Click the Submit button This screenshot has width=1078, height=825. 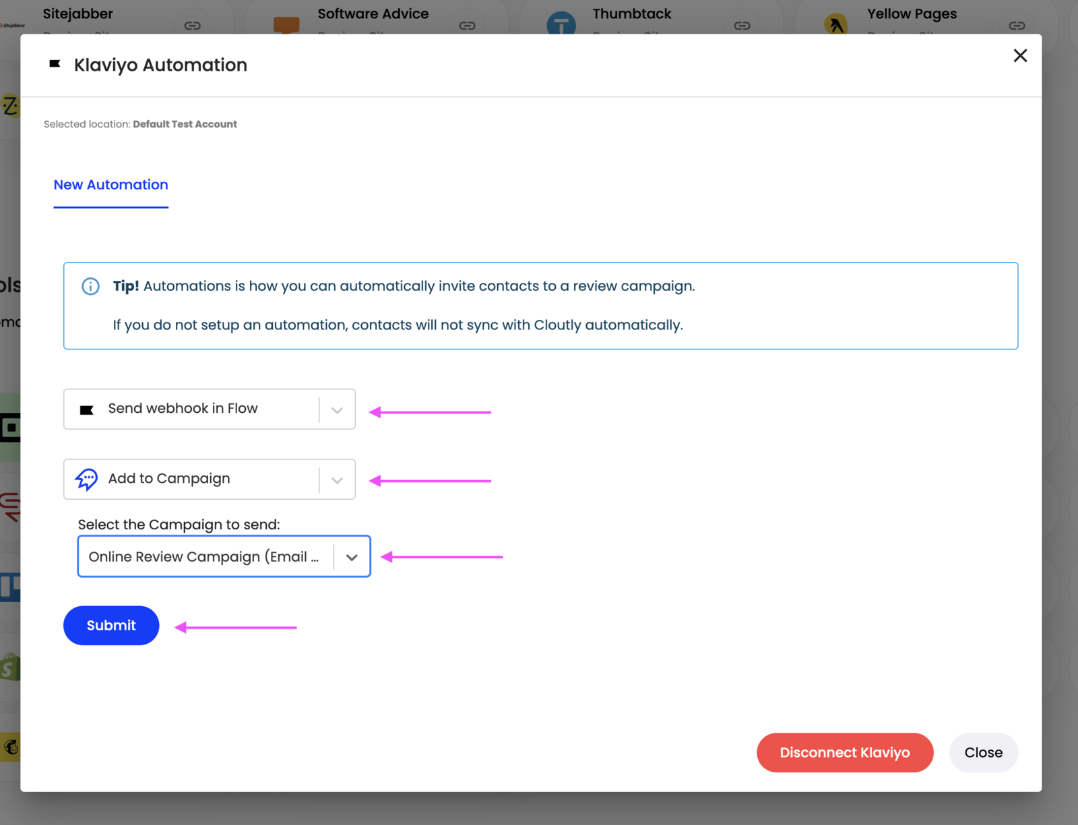pyautogui.click(x=110, y=625)
